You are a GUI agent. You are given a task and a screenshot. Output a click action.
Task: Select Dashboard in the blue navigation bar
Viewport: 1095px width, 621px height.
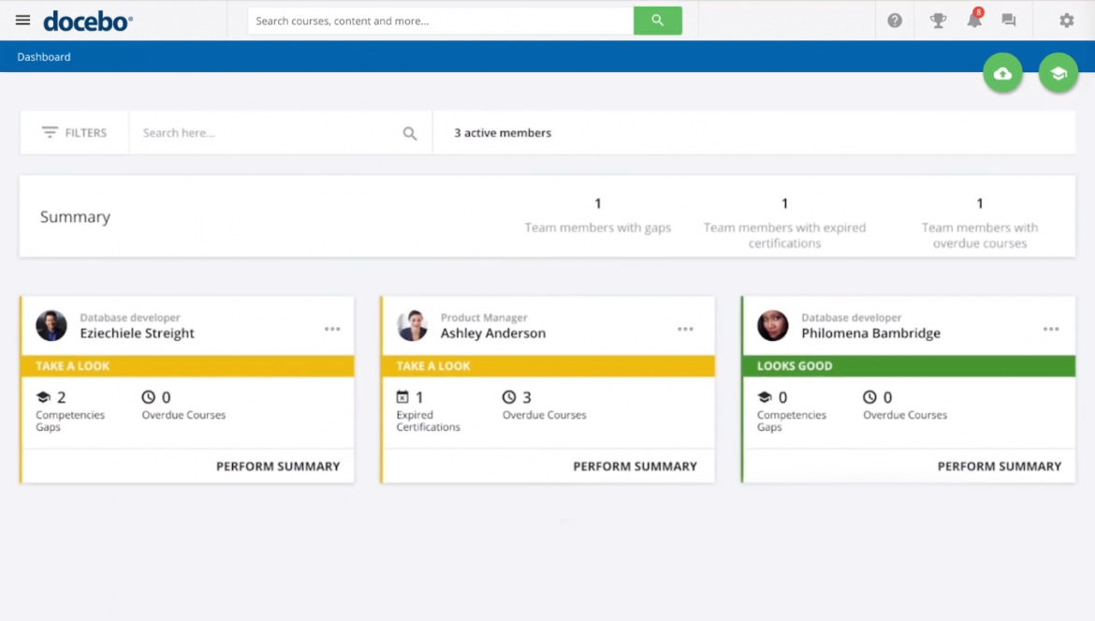(43, 56)
